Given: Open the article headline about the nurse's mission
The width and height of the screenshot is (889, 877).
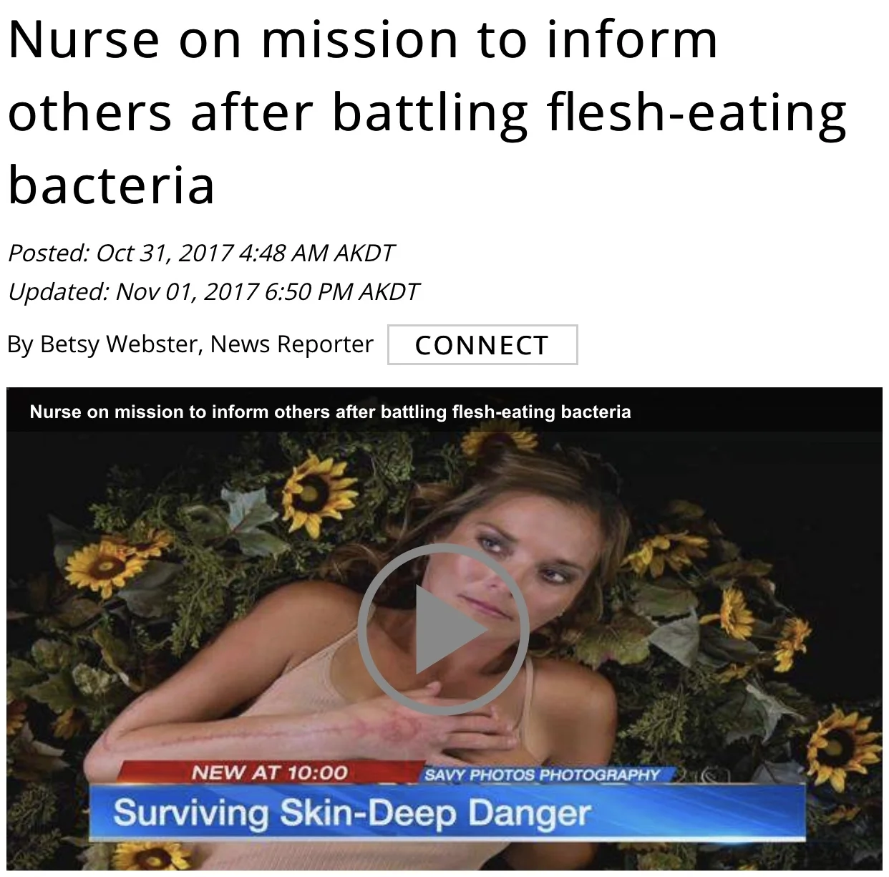Looking at the screenshot, I should point(427,112).
